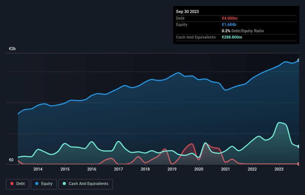This screenshot has height=195, width=305.
Task: Click the 2023 x-axis label
Action: tap(279, 169)
